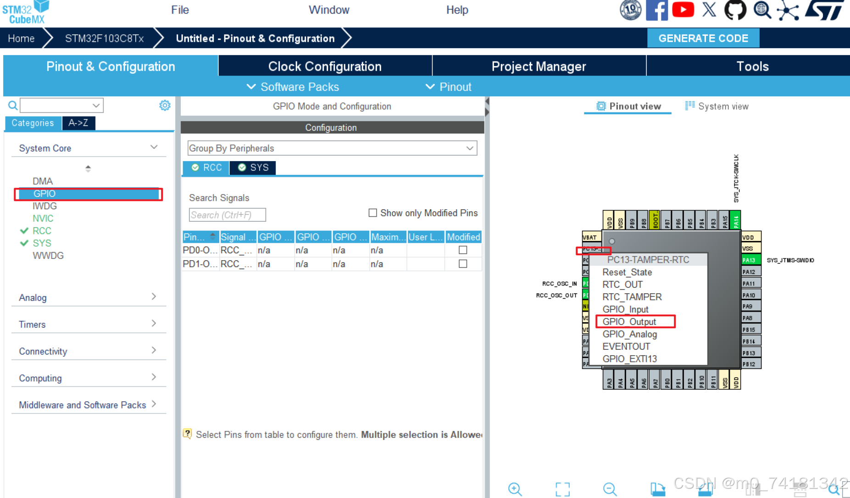Select Pinout view tab
Image resolution: width=850 pixels, height=498 pixels.
click(x=628, y=106)
